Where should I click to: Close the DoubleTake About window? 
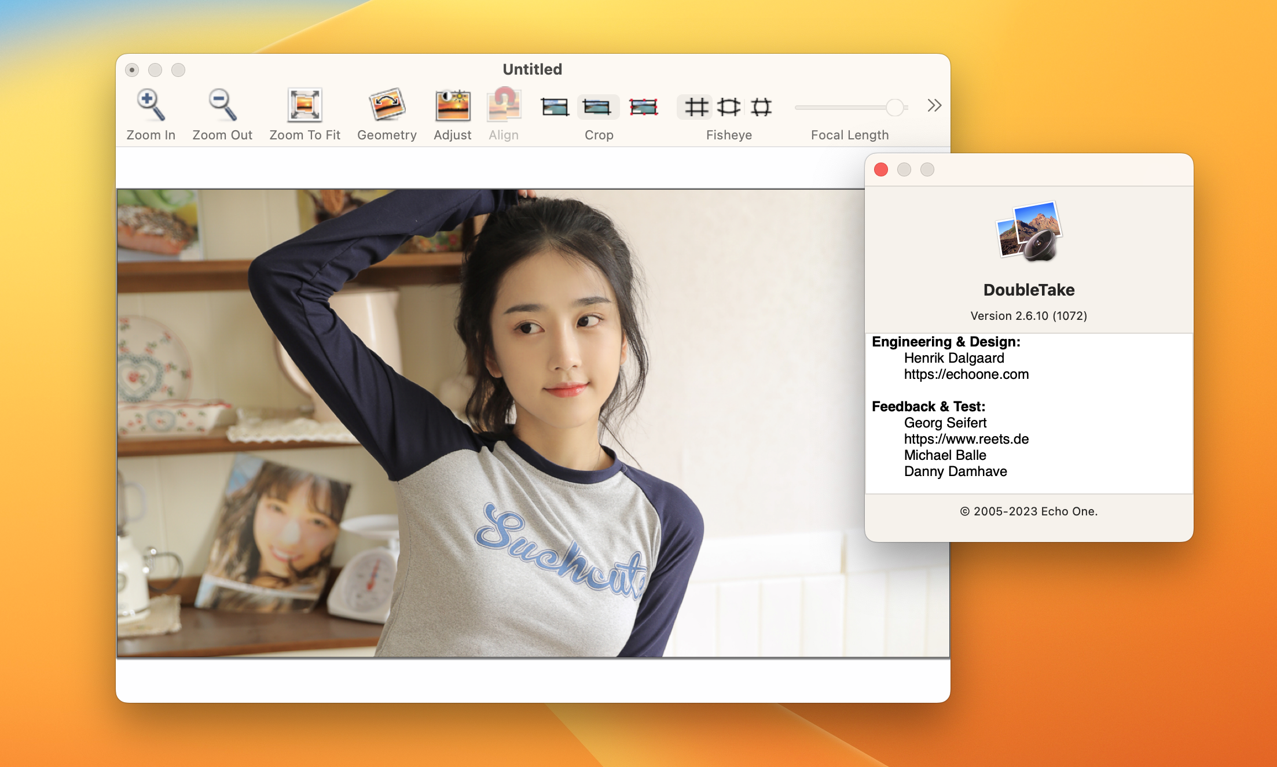[881, 169]
